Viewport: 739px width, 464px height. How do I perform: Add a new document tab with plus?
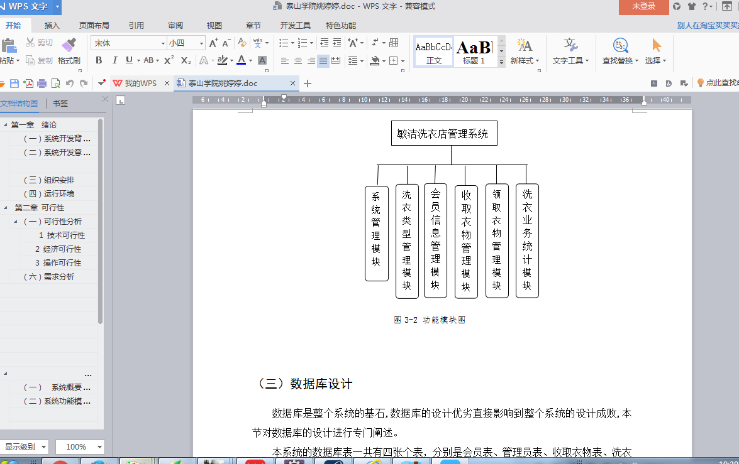click(308, 84)
